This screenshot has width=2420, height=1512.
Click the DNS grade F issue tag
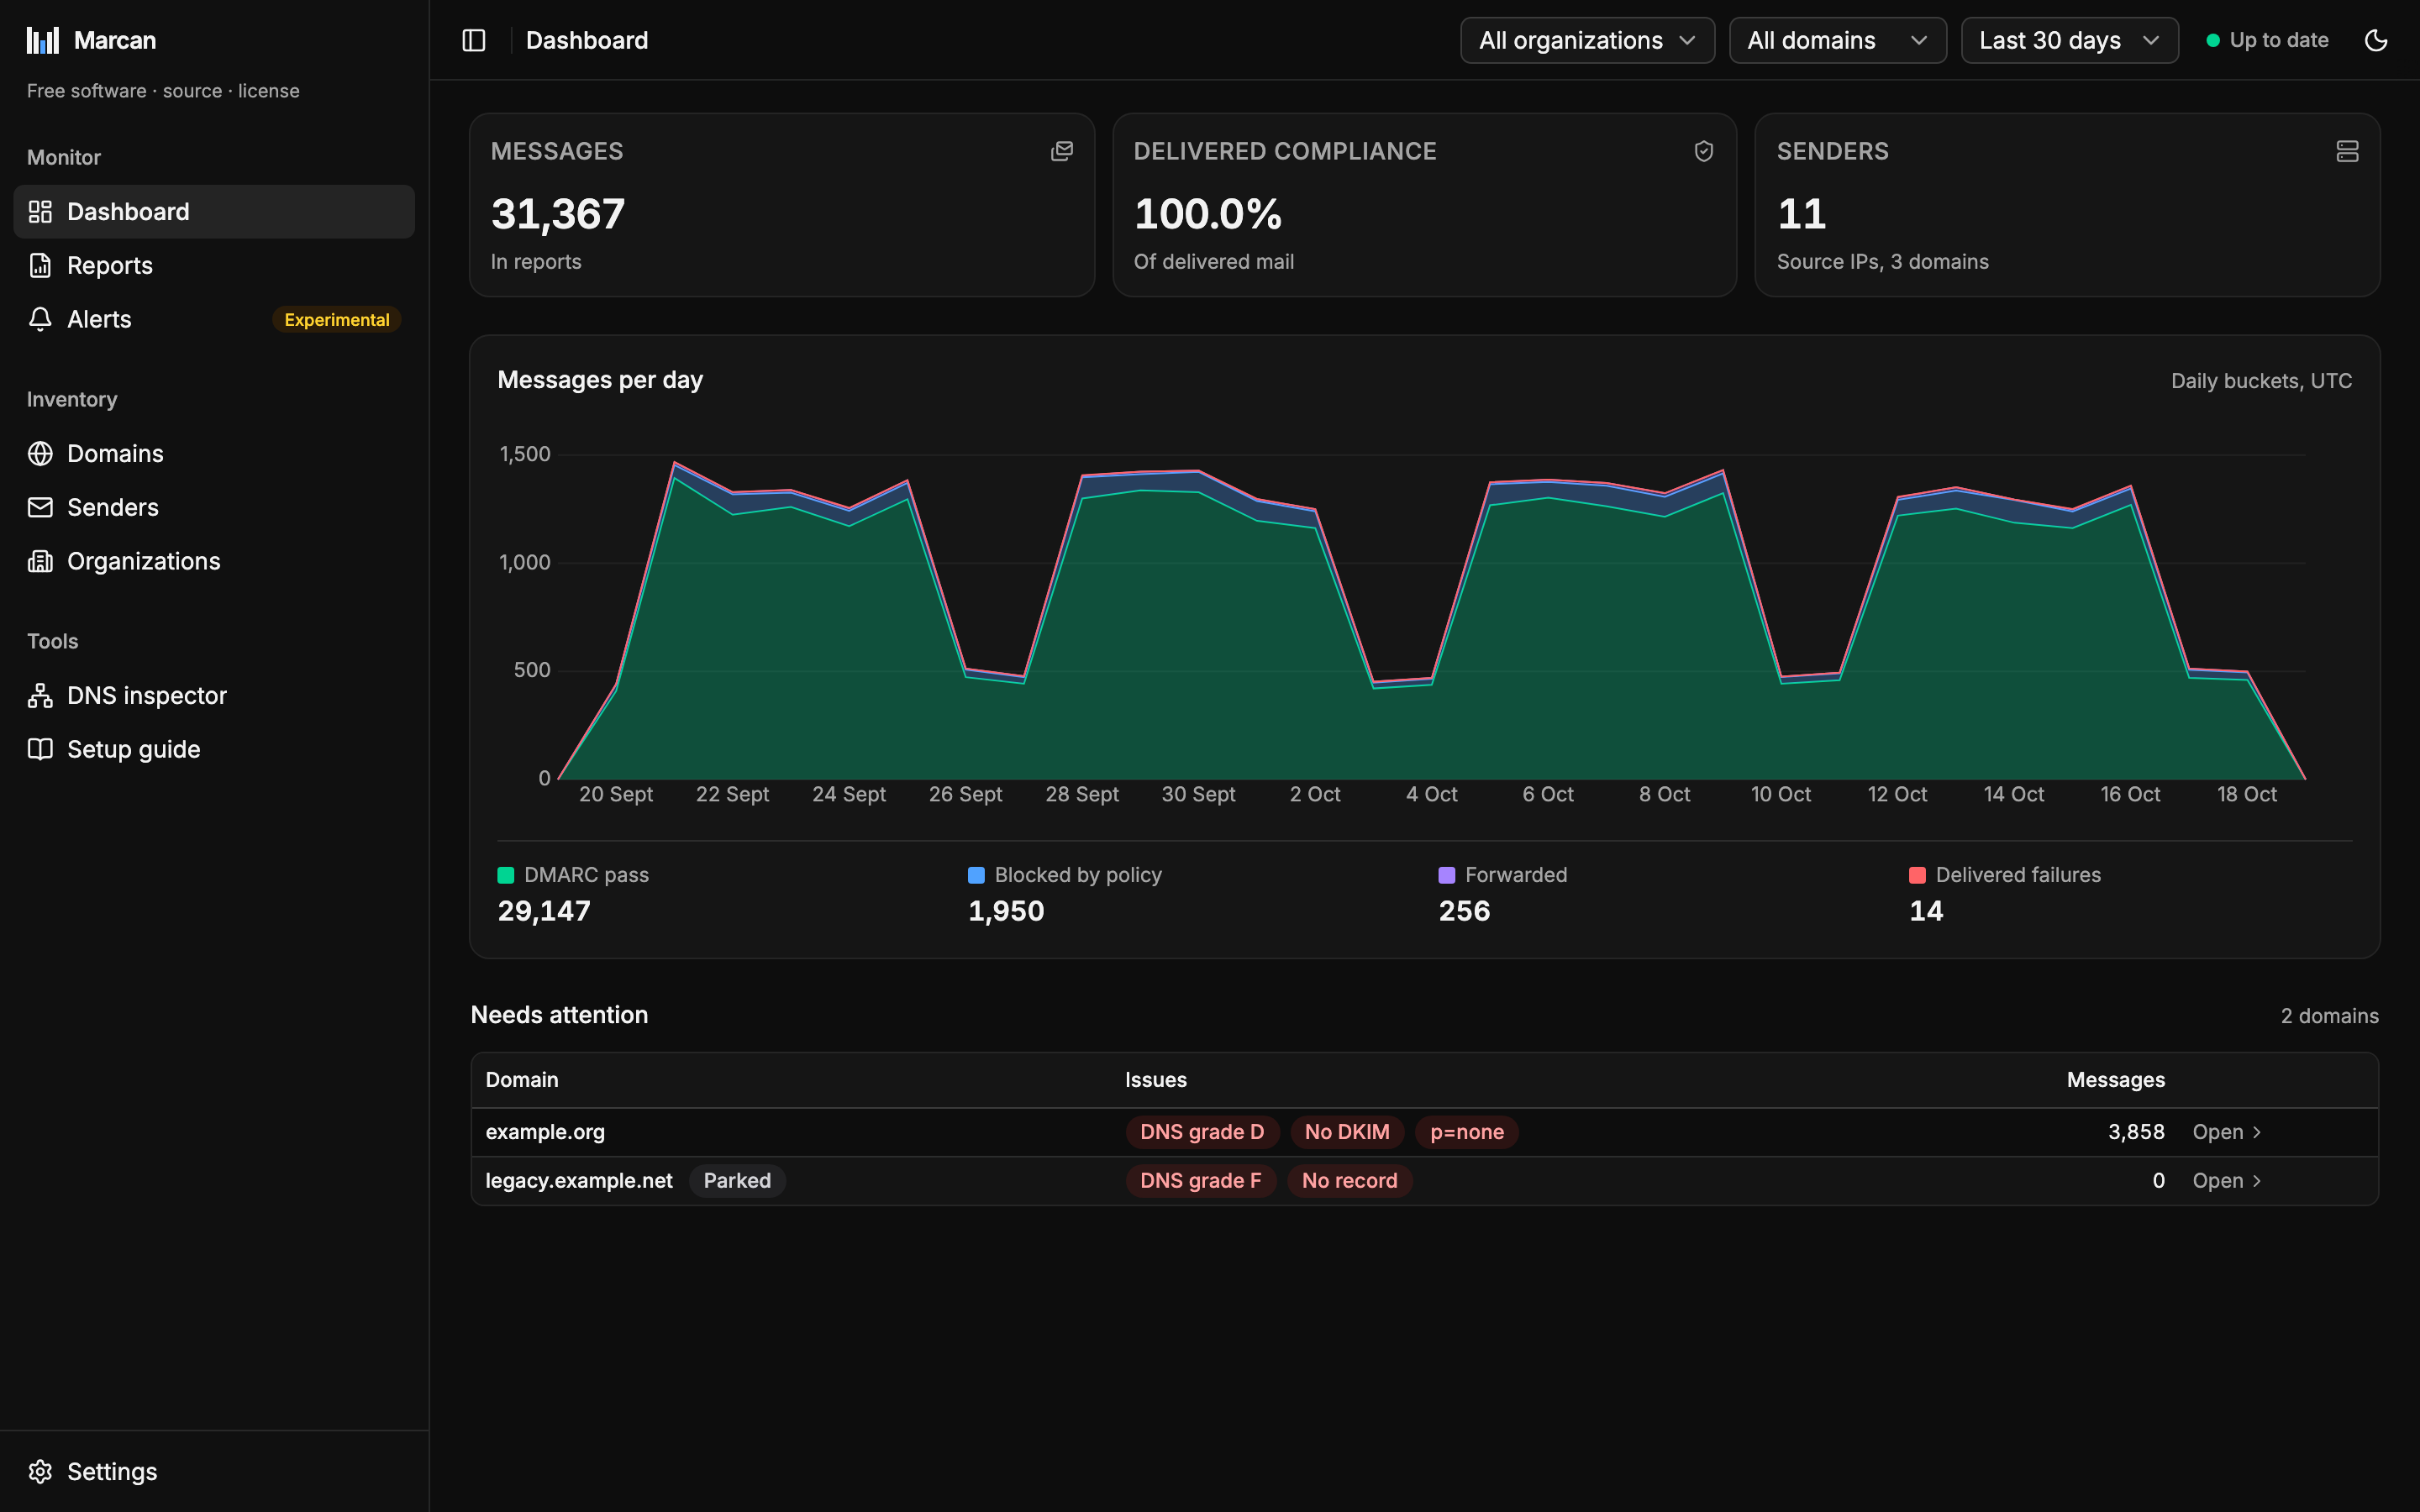pyautogui.click(x=1201, y=1181)
